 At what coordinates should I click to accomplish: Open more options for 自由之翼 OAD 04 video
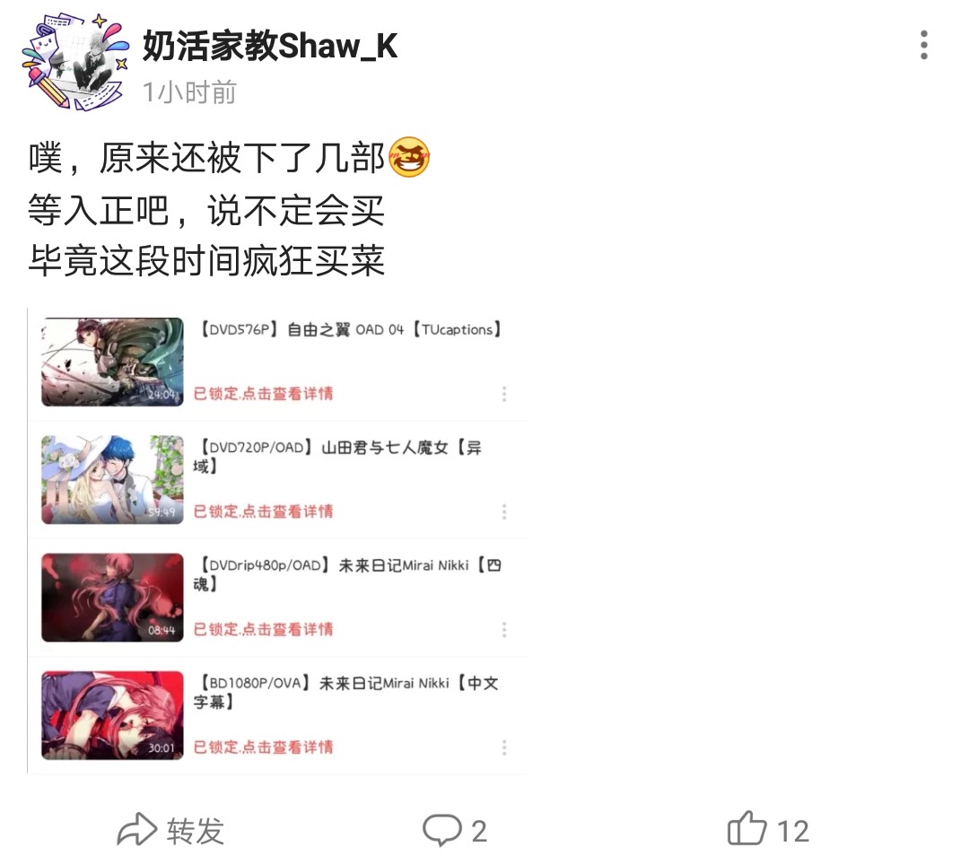(504, 394)
